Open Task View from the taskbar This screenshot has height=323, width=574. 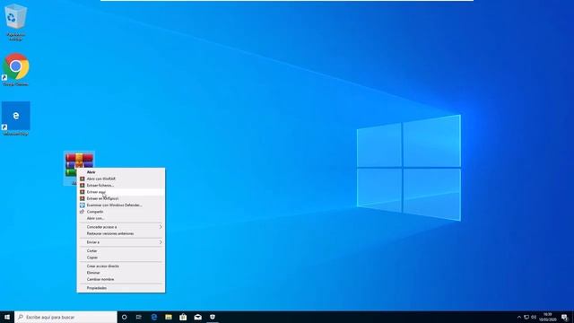pos(139,317)
